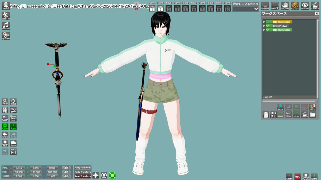Open the color palette tab

(295, 6)
